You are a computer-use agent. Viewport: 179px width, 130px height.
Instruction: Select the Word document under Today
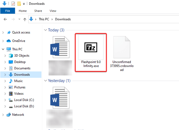60,48
